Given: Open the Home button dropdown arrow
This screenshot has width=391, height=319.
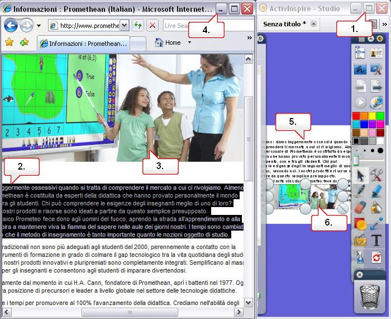Looking at the screenshot, I should pyautogui.click(x=189, y=42).
